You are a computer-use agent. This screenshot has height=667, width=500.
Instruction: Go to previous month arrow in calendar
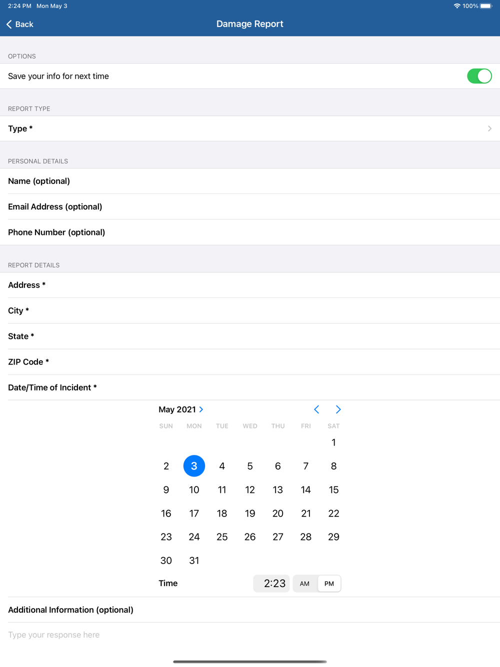316,409
